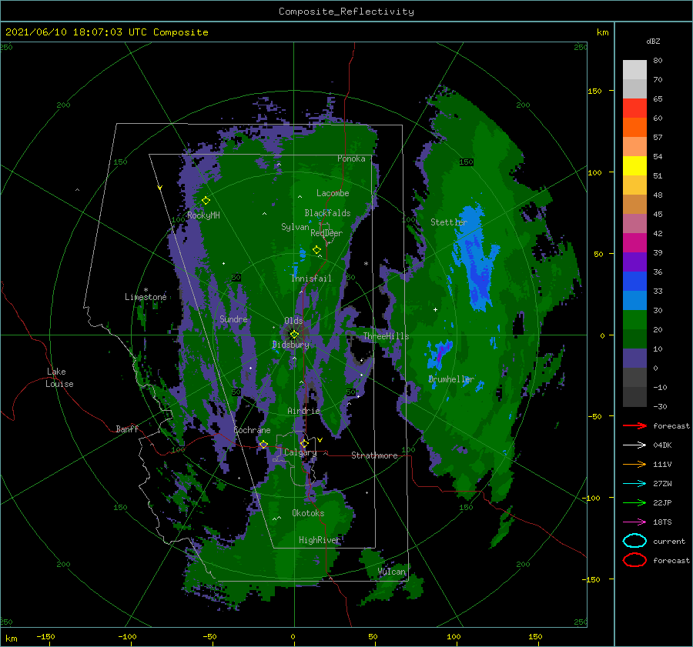This screenshot has height=647, width=693.
Task: Click the cyan current ellipse icon
Action: tap(634, 541)
